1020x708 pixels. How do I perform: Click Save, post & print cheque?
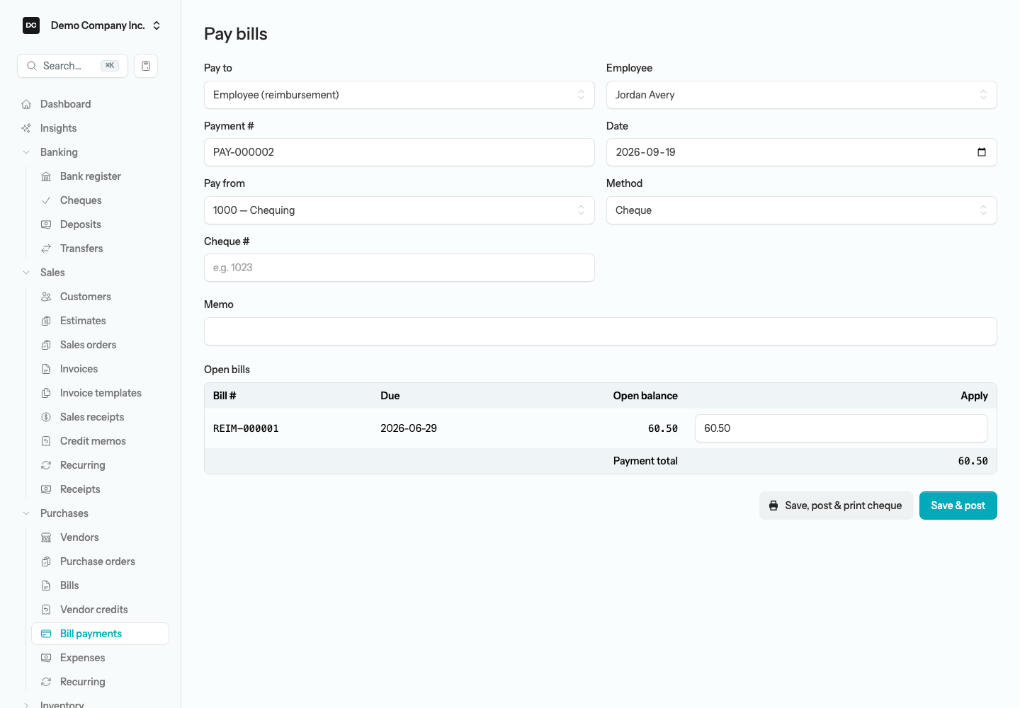pos(836,506)
